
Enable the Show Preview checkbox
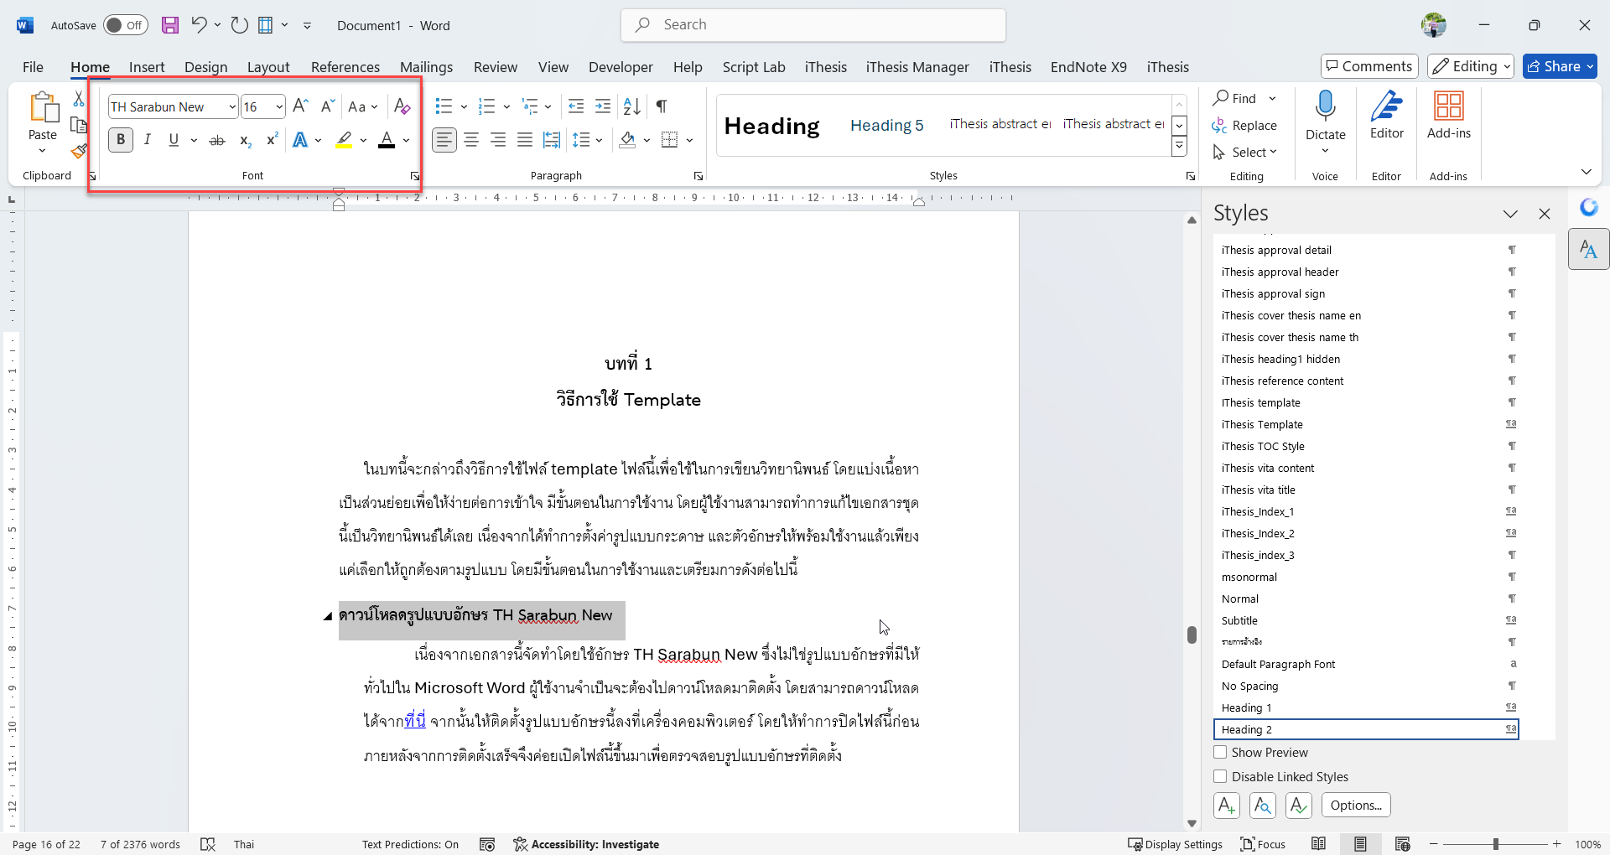1221,753
